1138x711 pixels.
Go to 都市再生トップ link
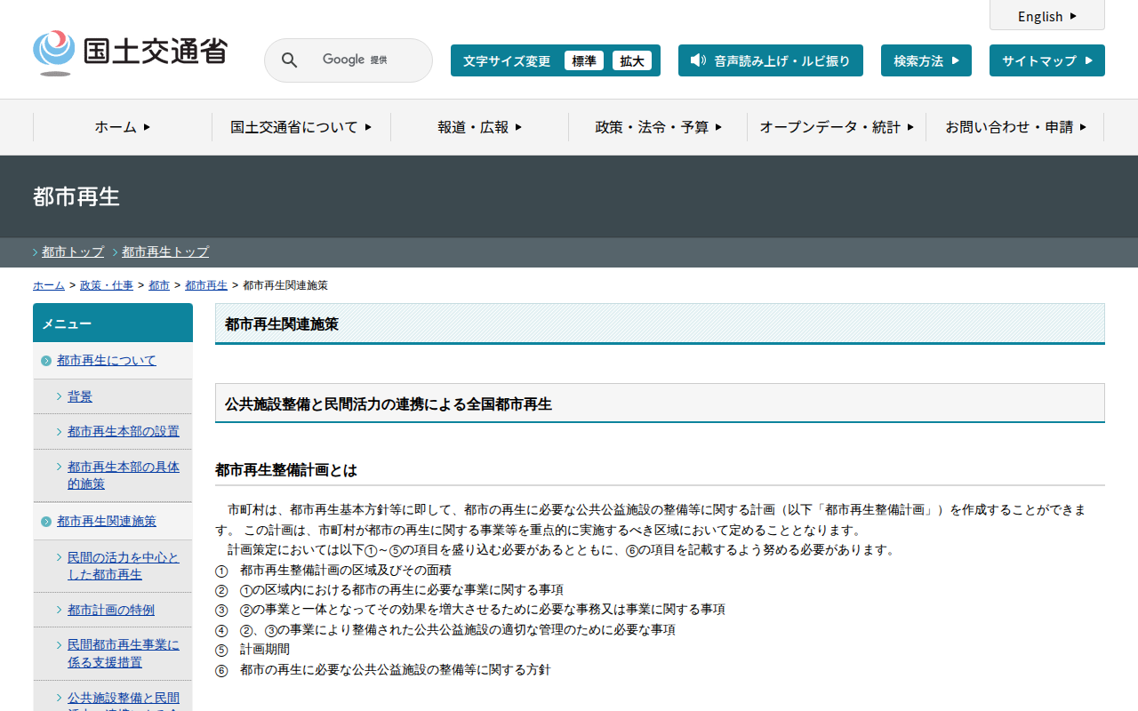[x=165, y=252]
